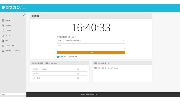
Task: Click the 16:40:33 clock display
Action: point(91,27)
